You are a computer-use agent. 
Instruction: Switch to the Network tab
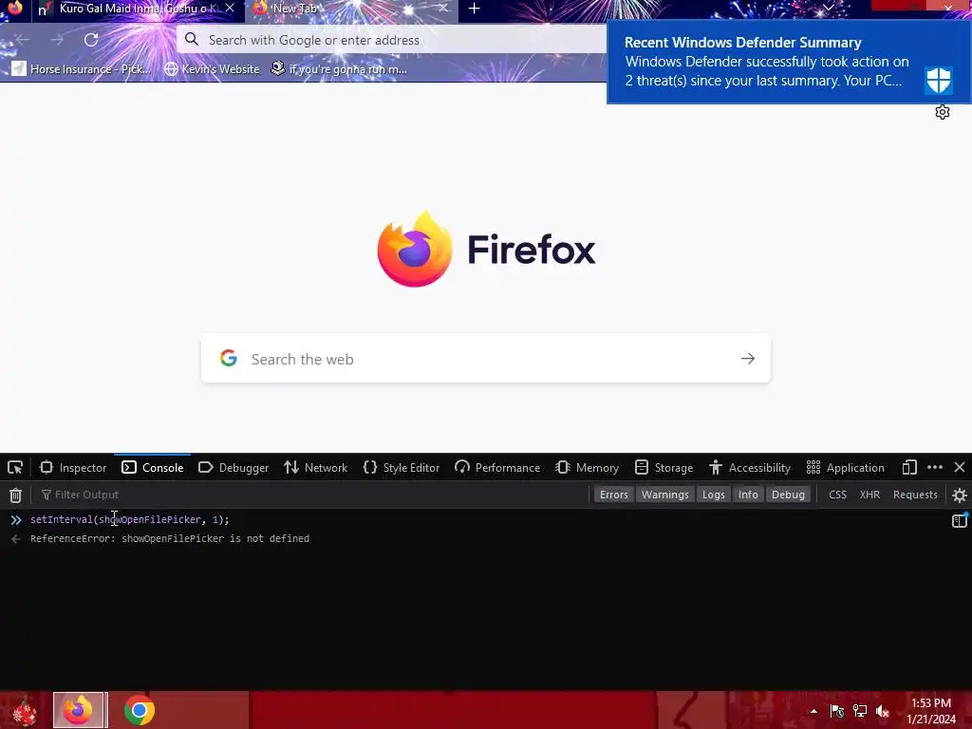[316, 467]
